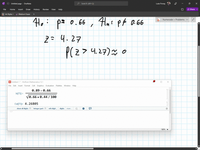Screen dimensions: 200x150
Task: Expand options next to 'show all digits'
Action: (x=30, y=108)
